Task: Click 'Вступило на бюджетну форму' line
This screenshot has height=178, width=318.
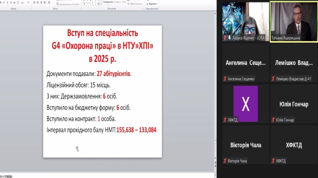Action: pos(88,108)
